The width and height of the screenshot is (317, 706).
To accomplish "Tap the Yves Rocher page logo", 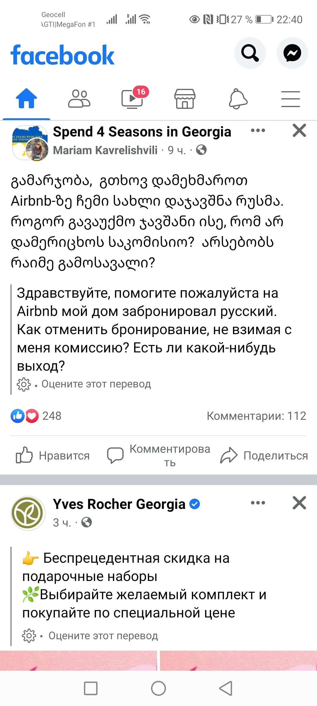I will (x=28, y=513).
